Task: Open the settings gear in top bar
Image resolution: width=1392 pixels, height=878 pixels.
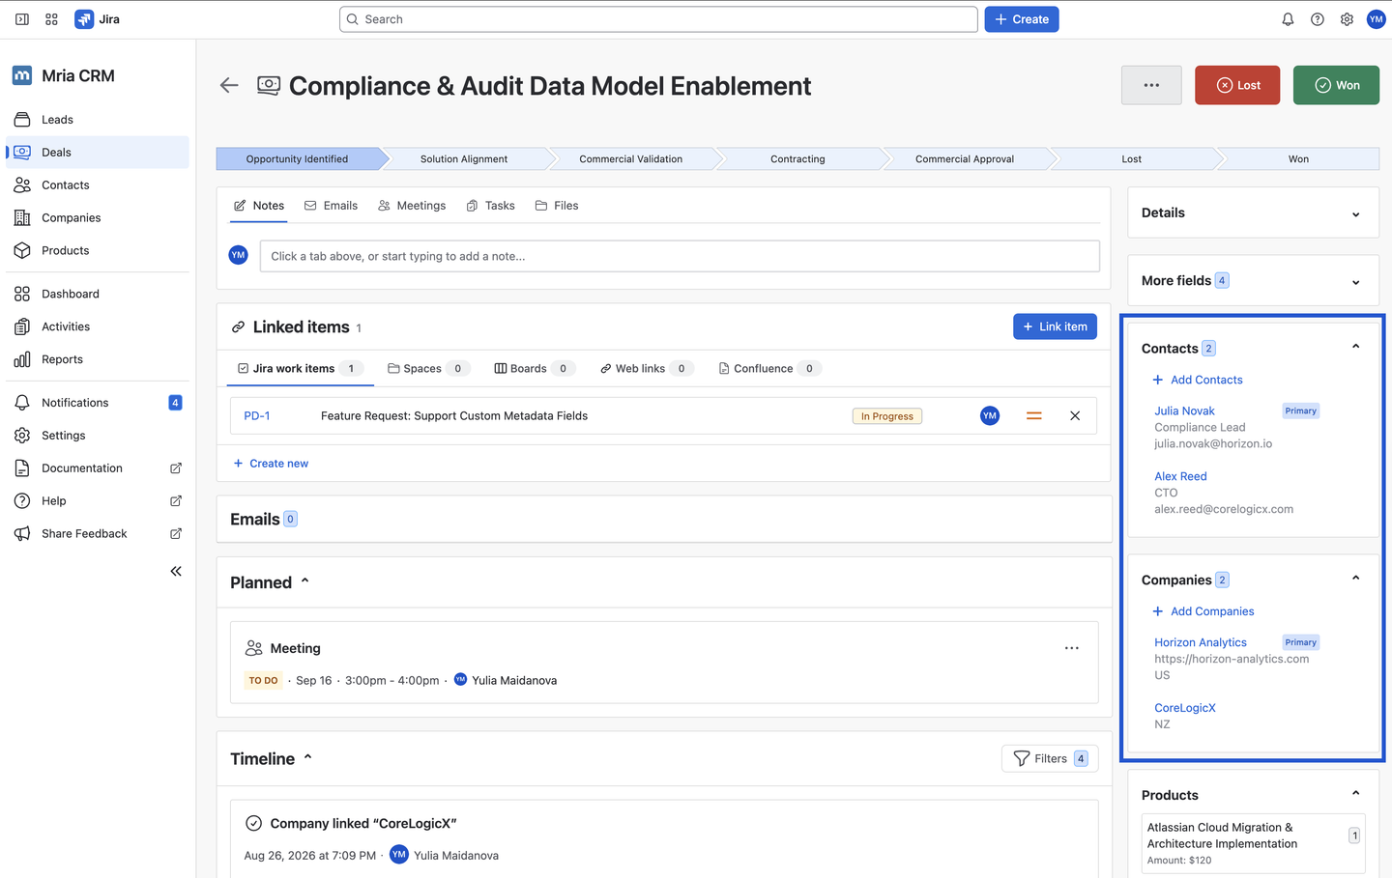Action: [x=1347, y=19]
